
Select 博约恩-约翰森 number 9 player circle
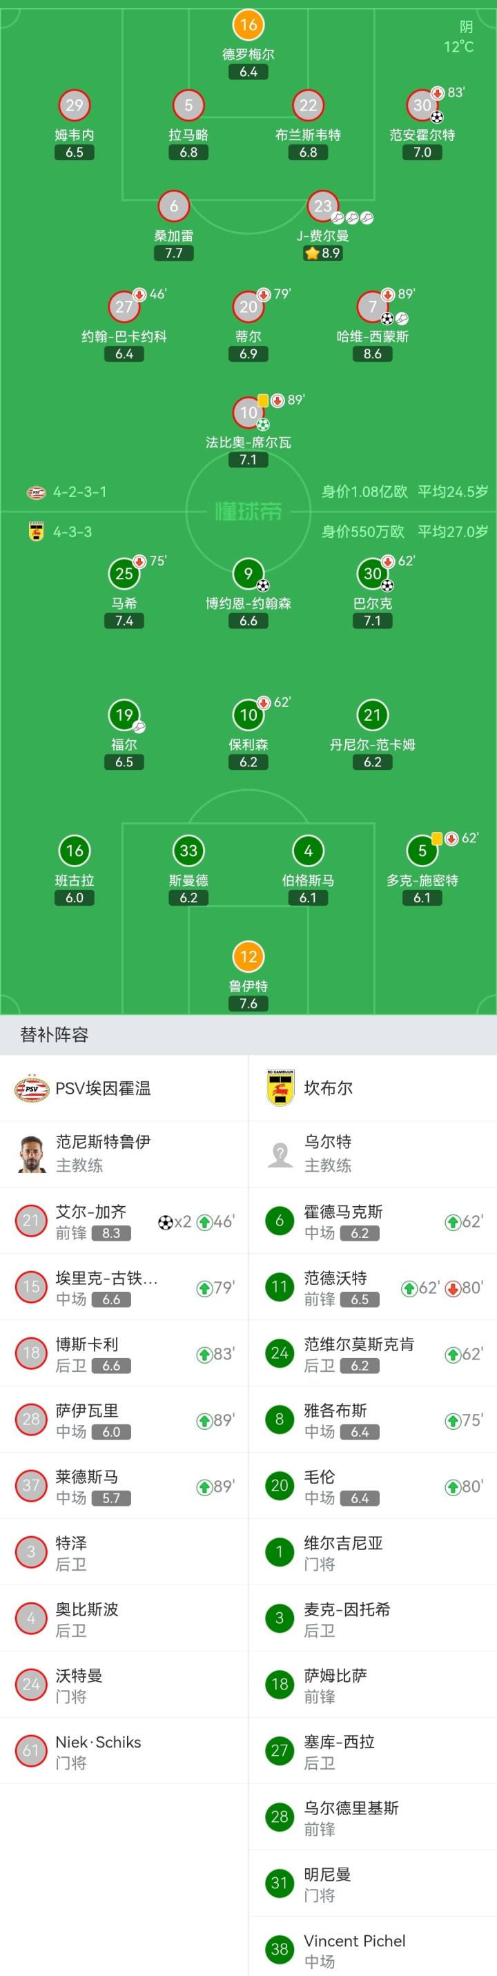tap(248, 574)
